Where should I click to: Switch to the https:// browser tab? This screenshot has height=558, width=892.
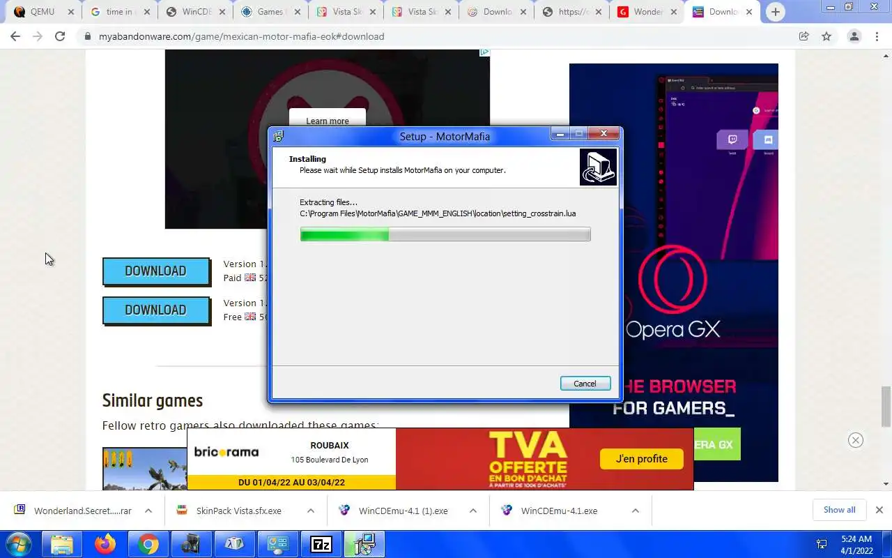pyautogui.click(x=571, y=12)
